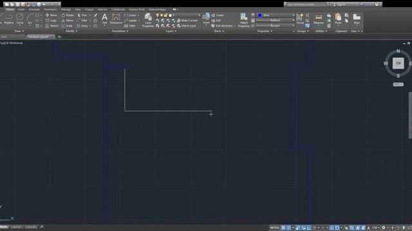This screenshot has width=412, height=231.
Task: Activate the Trim tool
Action: coord(82,15)
